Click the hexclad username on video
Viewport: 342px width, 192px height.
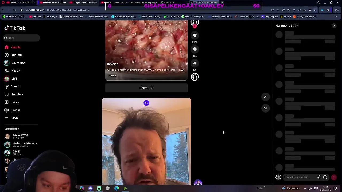point(113,64)
